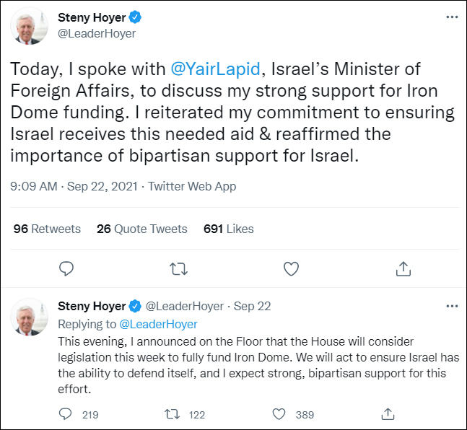View the 691 Likes list
Viewport: 467px width, 430px height.
229,229
